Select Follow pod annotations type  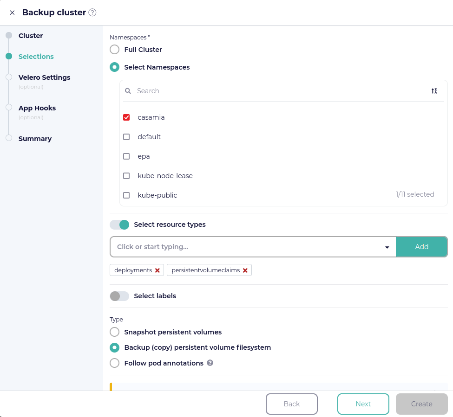tap(114, 363)
